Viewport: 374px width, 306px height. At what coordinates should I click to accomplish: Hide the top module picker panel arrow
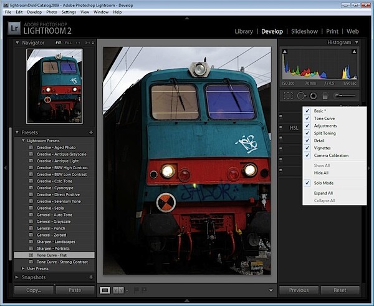pyautogui.click(x=187, y=18)
